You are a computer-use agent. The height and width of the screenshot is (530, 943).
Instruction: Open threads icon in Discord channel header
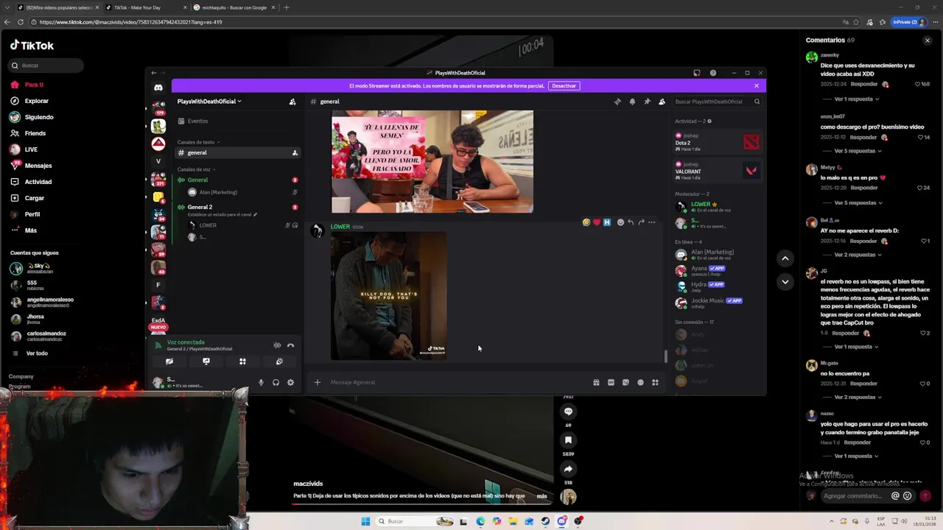click(x=617, y=102)
